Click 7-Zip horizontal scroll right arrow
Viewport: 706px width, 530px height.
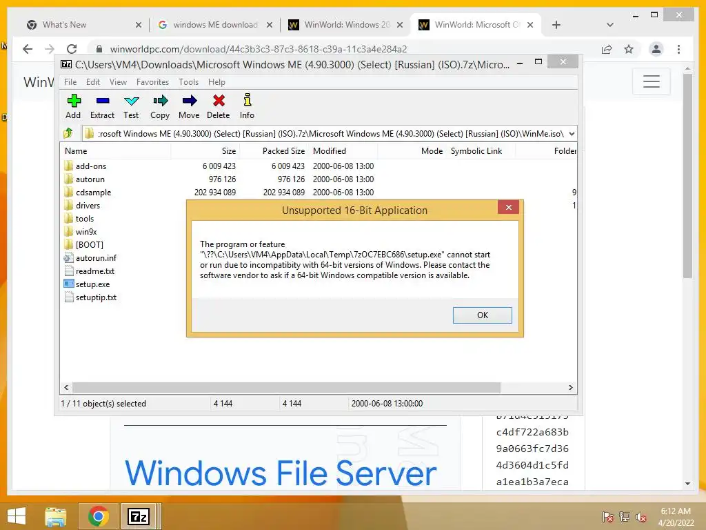click(570, 388)
